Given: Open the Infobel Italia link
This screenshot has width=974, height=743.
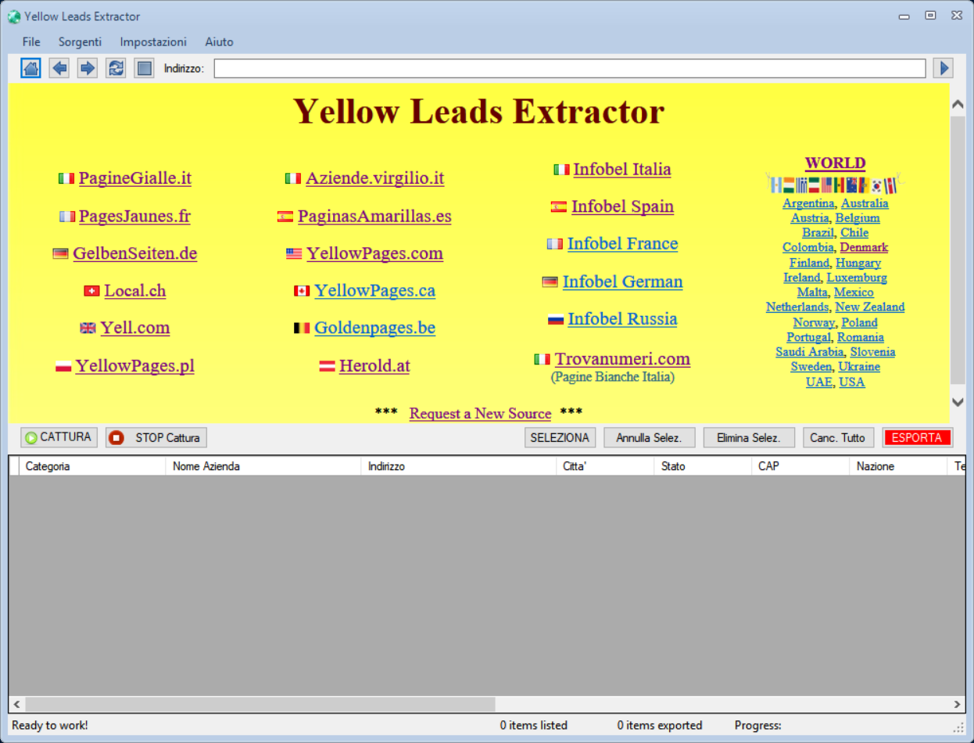Looking at the screenshot, I should (x=622, y=169).
